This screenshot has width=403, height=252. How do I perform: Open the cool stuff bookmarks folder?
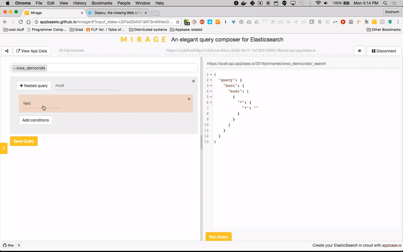(x=13, y=29)
